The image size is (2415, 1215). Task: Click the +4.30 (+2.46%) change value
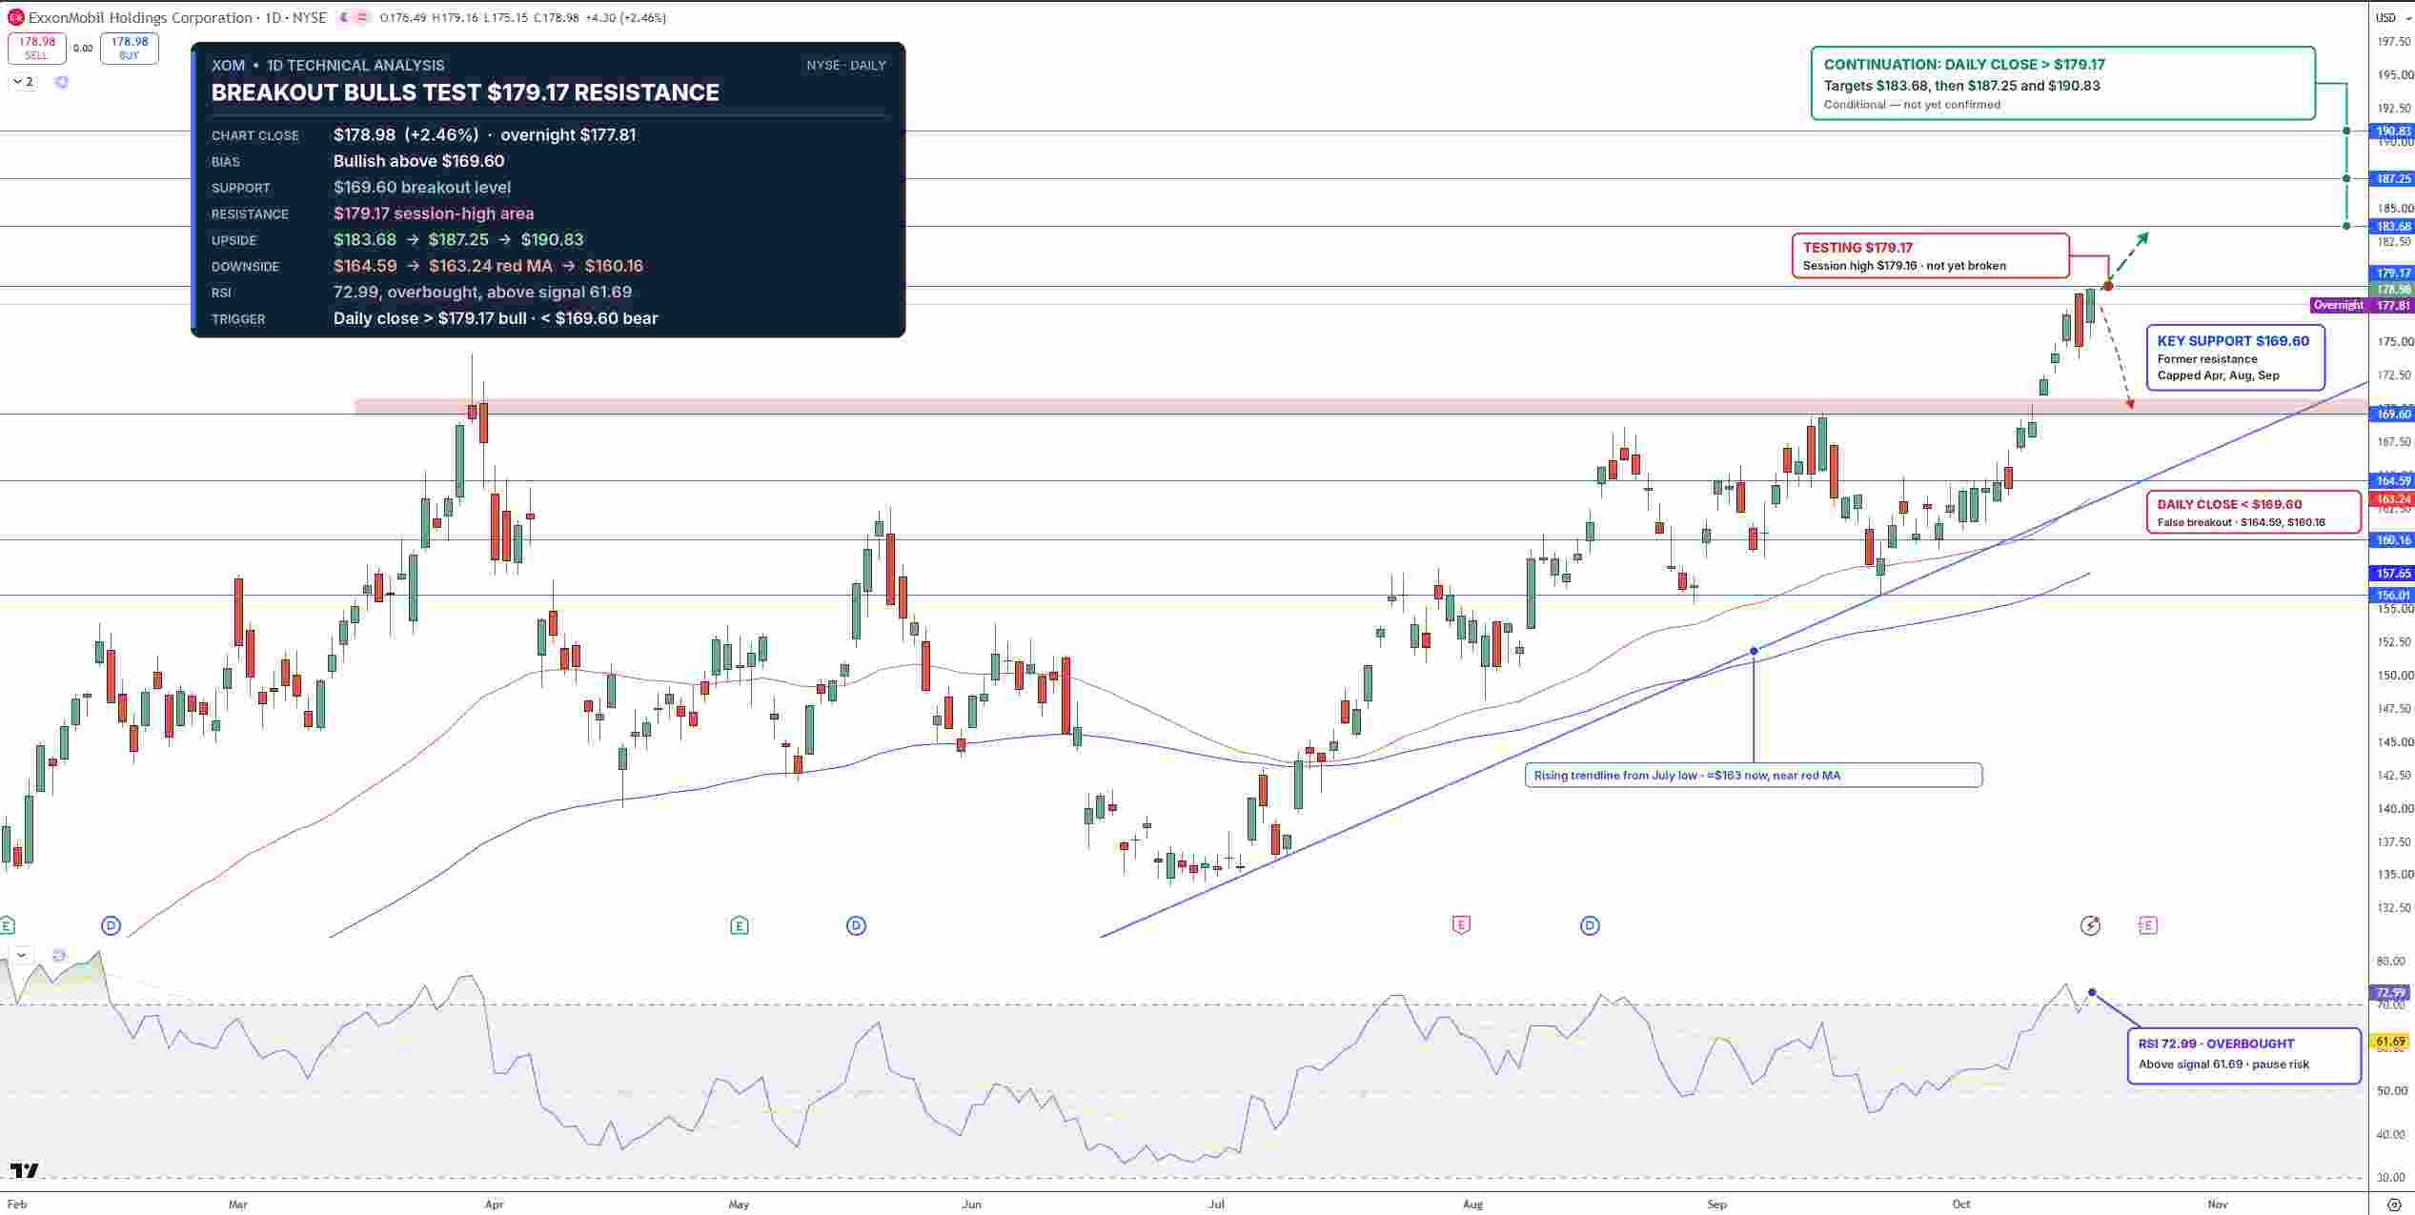click(625, 17)
